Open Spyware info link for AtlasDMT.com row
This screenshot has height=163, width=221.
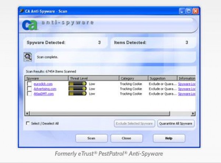pyautogui.click(x=187, y=94)
